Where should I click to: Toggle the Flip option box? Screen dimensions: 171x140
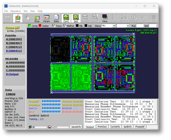pos(77,26)
